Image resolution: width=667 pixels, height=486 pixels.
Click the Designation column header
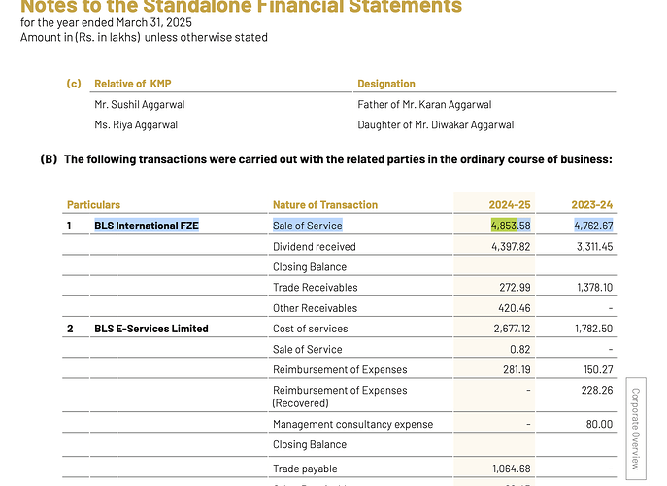[386, 84]
